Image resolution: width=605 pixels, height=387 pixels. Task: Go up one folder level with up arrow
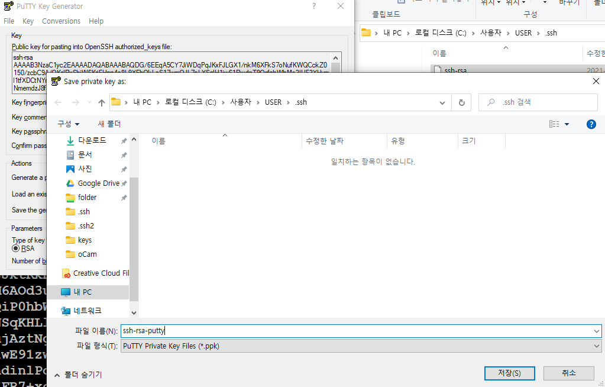pyautogui.click(x=102, y=102)
